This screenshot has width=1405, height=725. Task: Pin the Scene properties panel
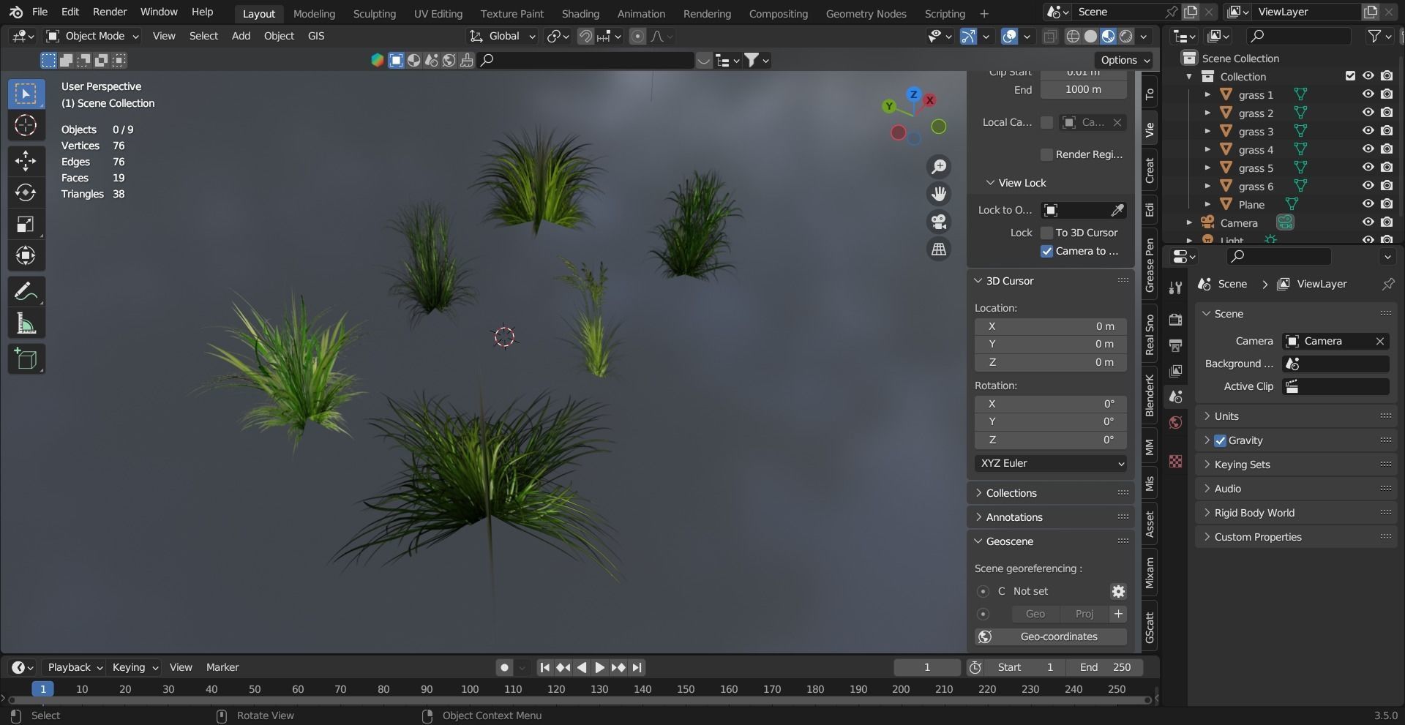1387,284
